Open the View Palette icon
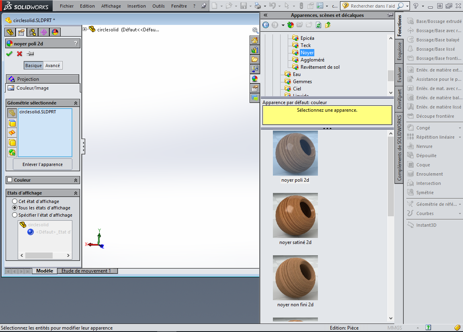Screen dimensions: 463x332 point(254,69)
